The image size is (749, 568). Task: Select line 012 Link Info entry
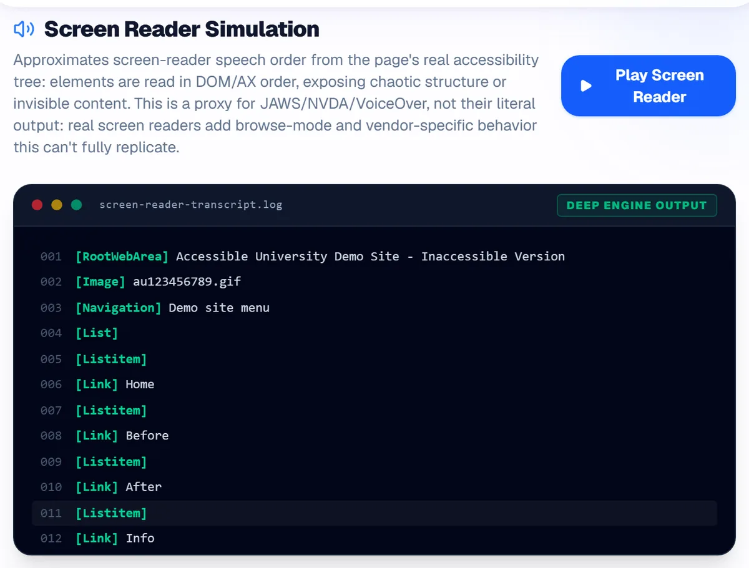(x=374, y=538)
